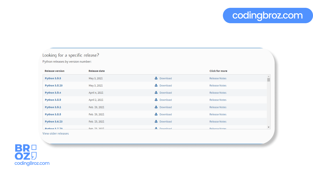Open the Python 3.9.4 release link
The width and height of the screenshot is (313, 176).
[x=53, y=93]
